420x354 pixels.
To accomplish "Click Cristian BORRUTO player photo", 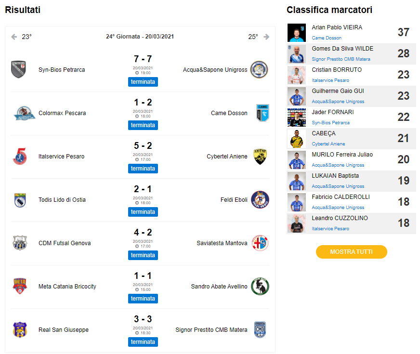I will click(x=297, y=75).
